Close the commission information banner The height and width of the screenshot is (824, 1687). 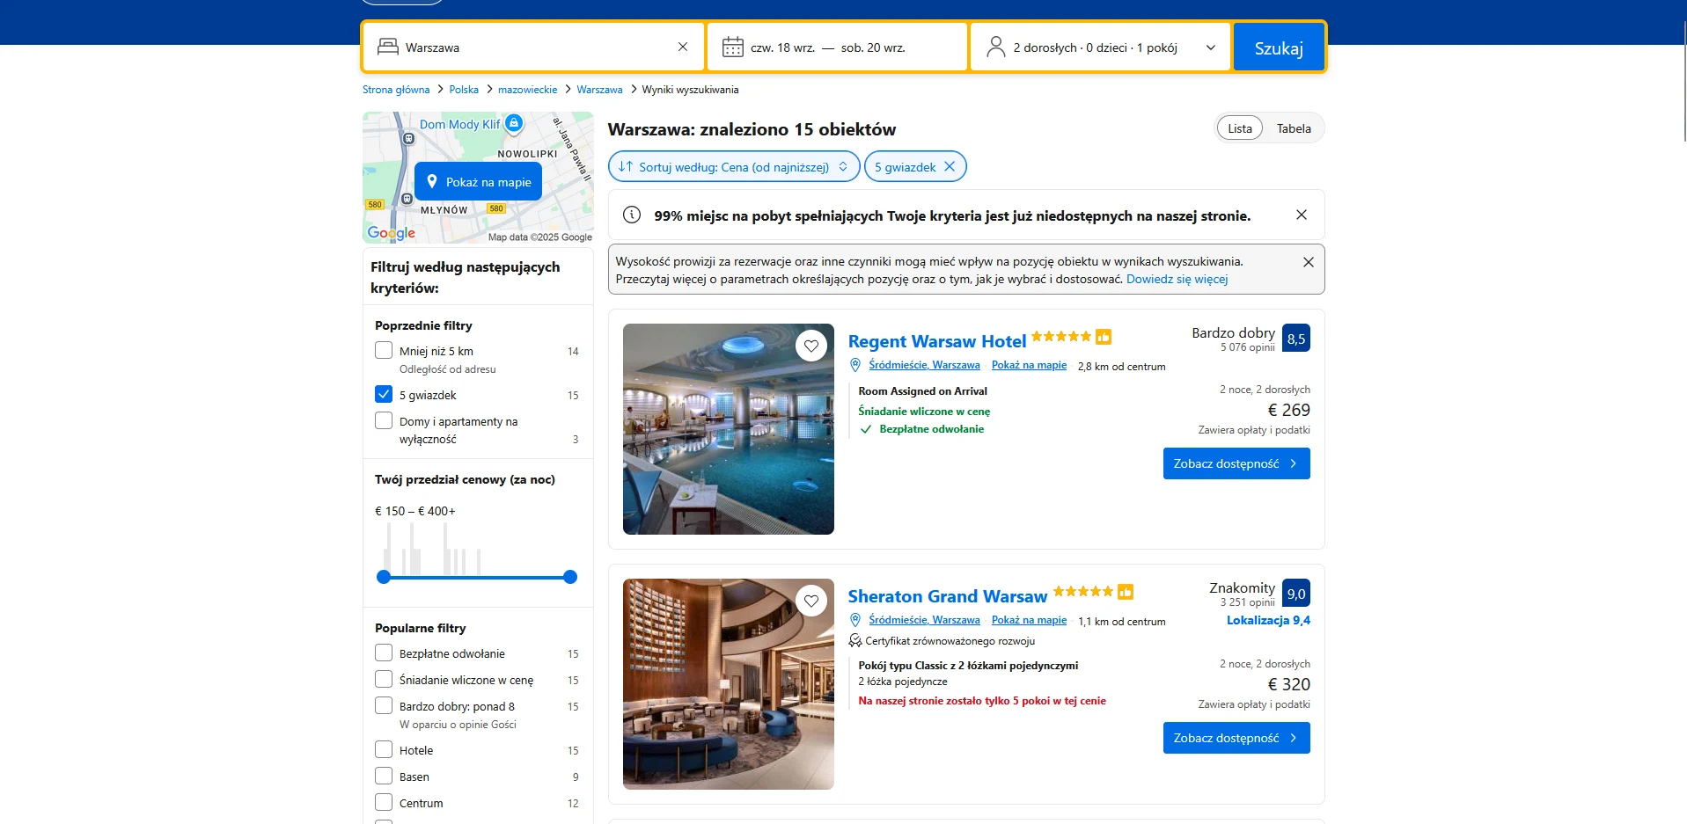tap(1309, 262)
